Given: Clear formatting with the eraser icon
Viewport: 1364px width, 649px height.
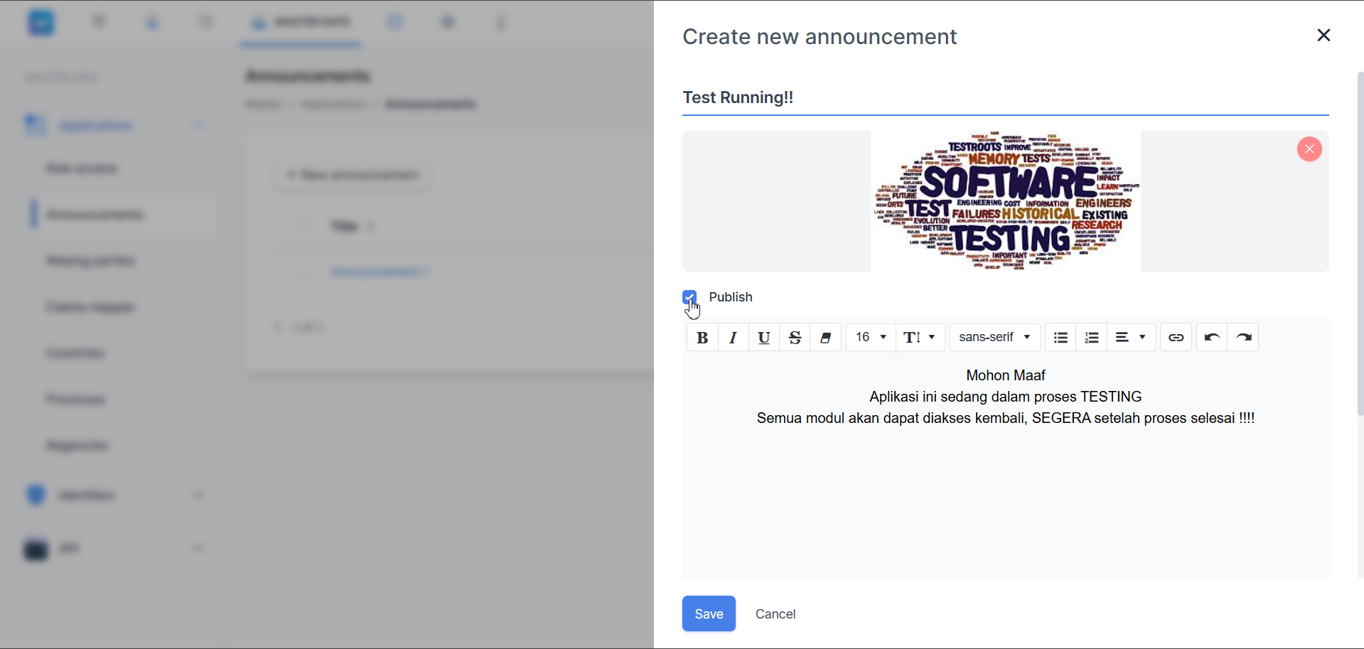Looking at the screenshot, I should 826,338.
